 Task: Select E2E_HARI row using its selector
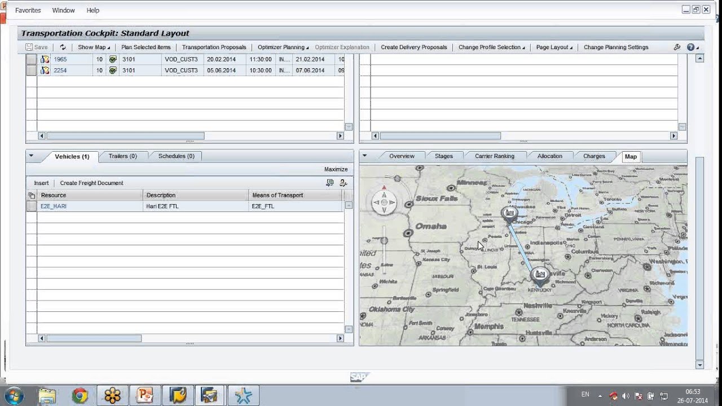[32, 206]
